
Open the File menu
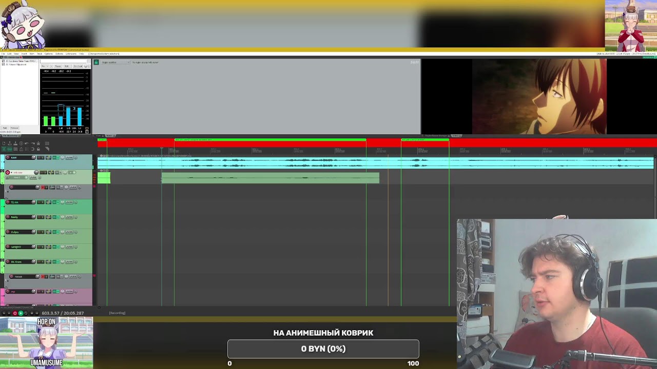(4, 53)
